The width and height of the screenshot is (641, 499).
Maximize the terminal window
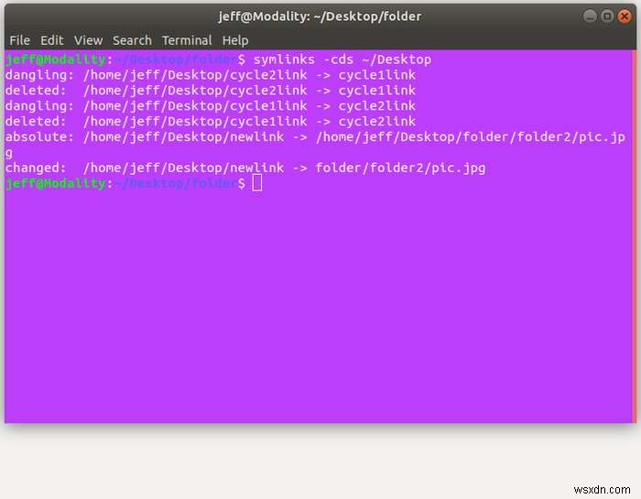[x=607, y=16]
